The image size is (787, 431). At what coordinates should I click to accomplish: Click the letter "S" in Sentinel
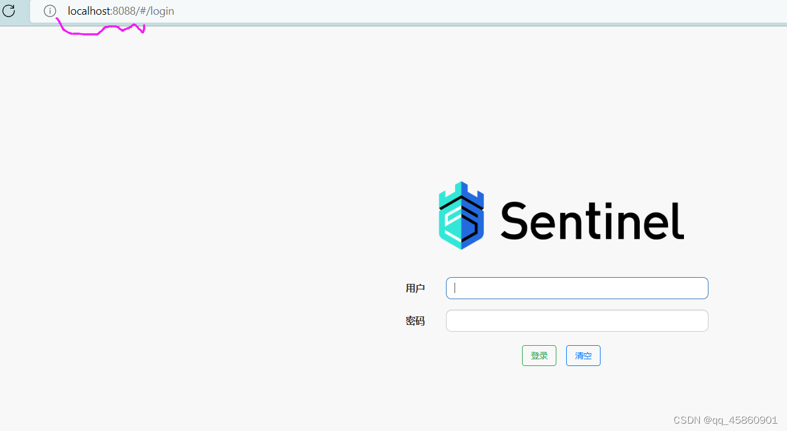[515, 221]
